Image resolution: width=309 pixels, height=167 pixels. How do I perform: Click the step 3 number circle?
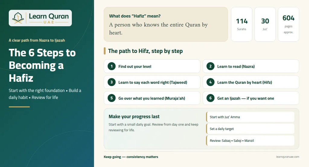(112, 82)
